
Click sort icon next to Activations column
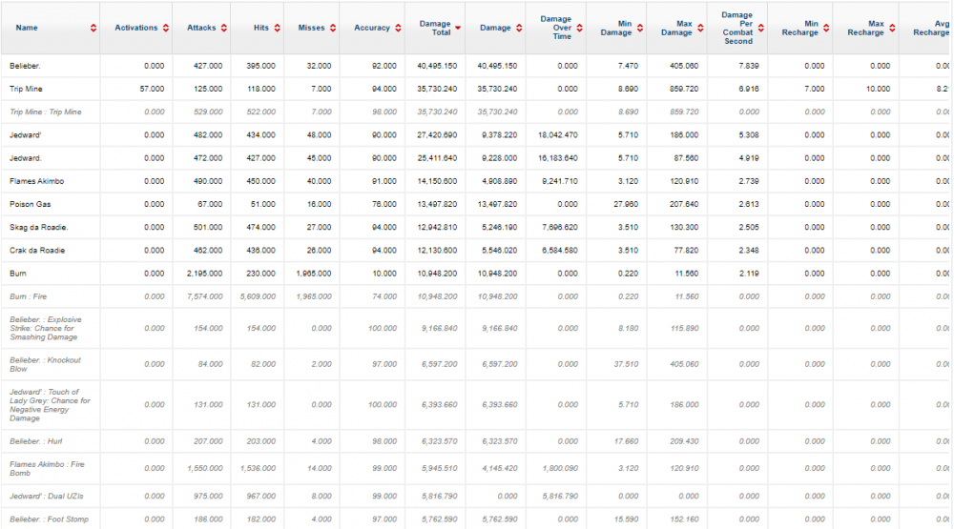tap(165, 28)
